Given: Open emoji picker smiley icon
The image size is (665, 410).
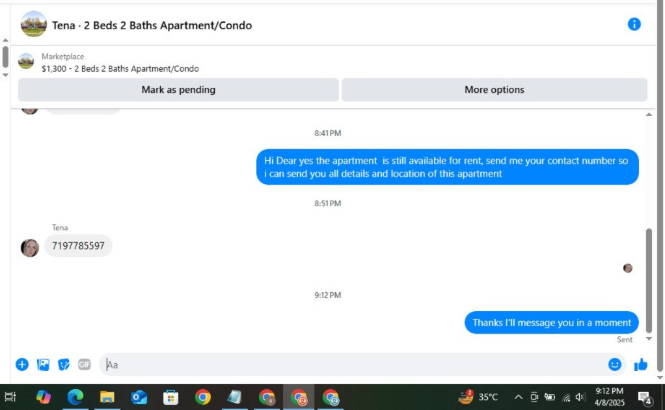Looking at the screenshot, I should pos(614,364).
